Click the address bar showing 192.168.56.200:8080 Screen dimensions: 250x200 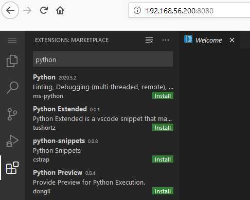(189, 11)
